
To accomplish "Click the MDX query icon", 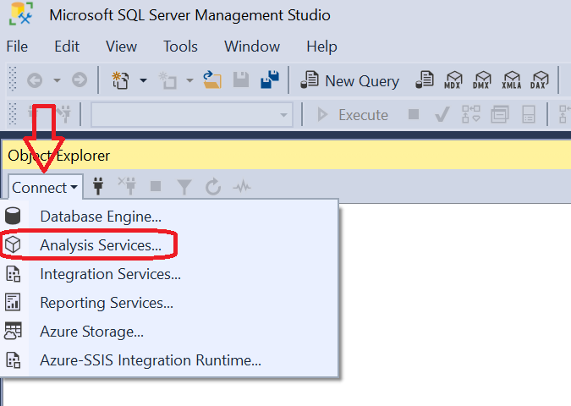I will (x=453, y=80).
